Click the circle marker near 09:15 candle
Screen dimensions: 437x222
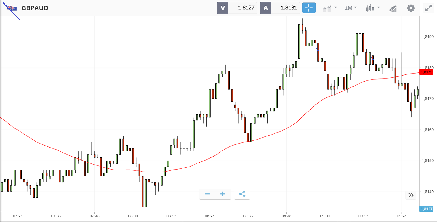tap(373, 58)
